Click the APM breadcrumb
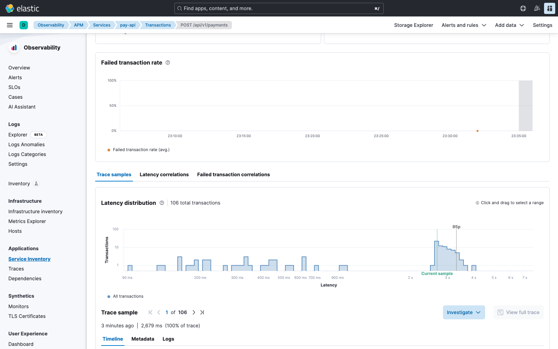 [x=78, y=25]
